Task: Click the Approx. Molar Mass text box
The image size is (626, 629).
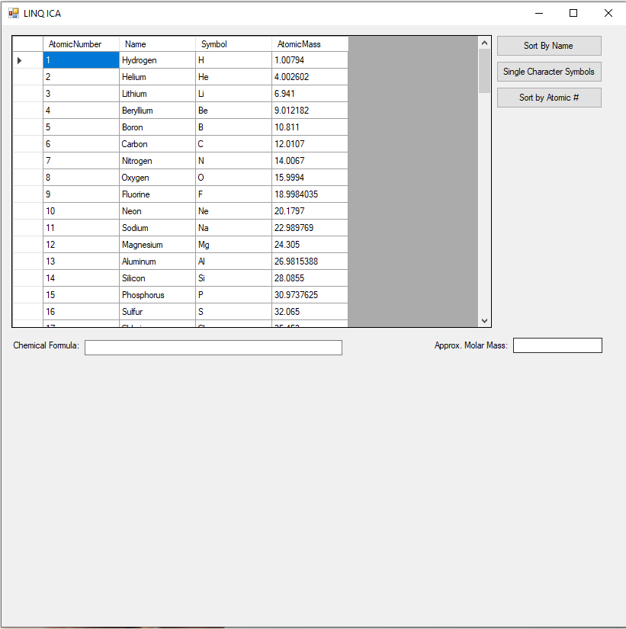Action: [x=557, y=346]
